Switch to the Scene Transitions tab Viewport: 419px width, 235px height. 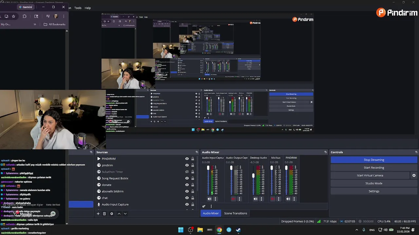point(235,213)
